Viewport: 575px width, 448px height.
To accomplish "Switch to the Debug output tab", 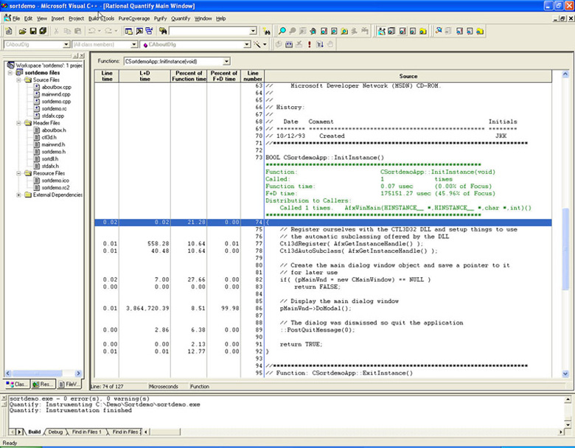I will 56,432.
